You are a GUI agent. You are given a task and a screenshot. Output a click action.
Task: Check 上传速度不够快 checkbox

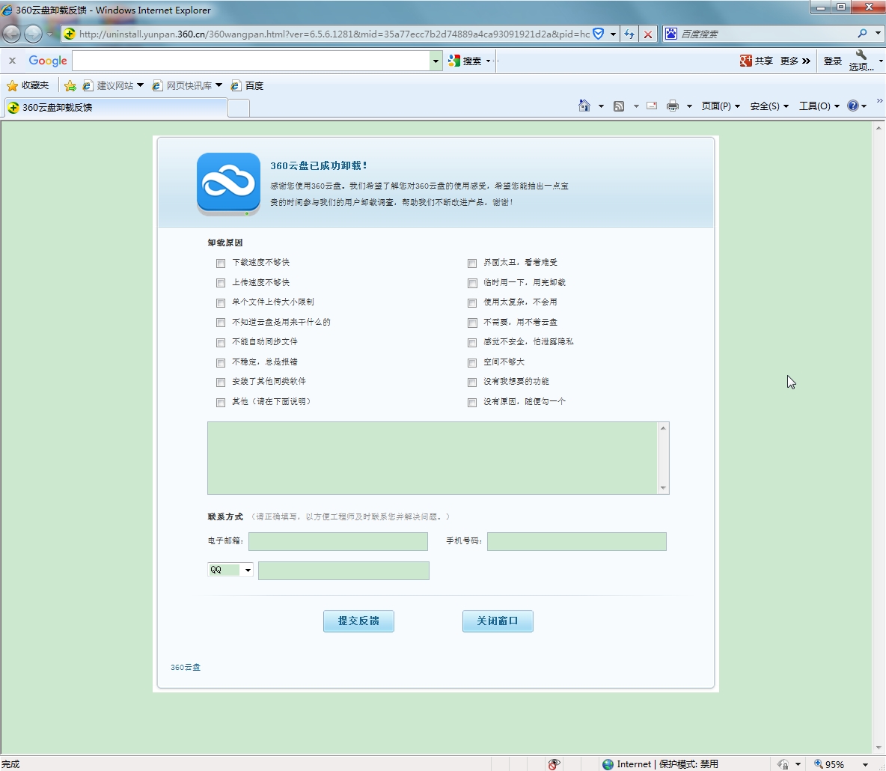click(x=220, y=283)
